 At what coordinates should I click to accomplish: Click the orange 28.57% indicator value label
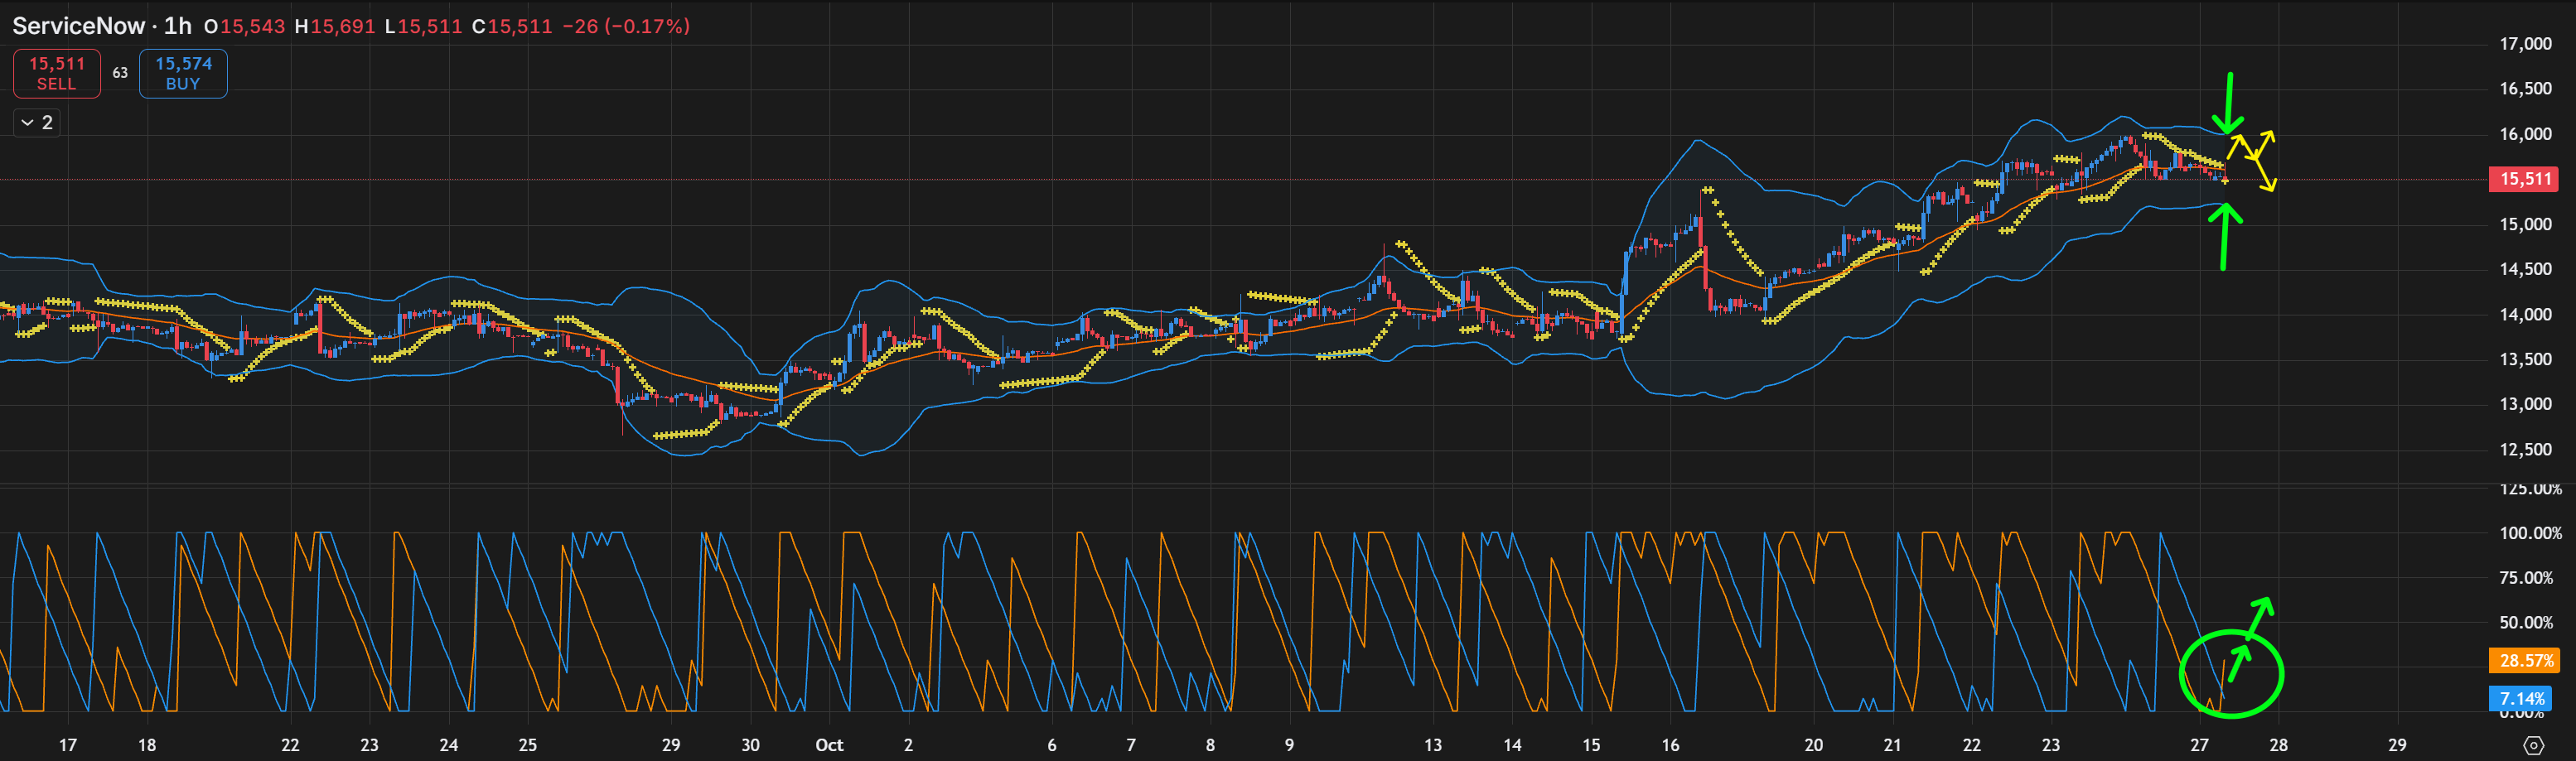(2524, 660)
